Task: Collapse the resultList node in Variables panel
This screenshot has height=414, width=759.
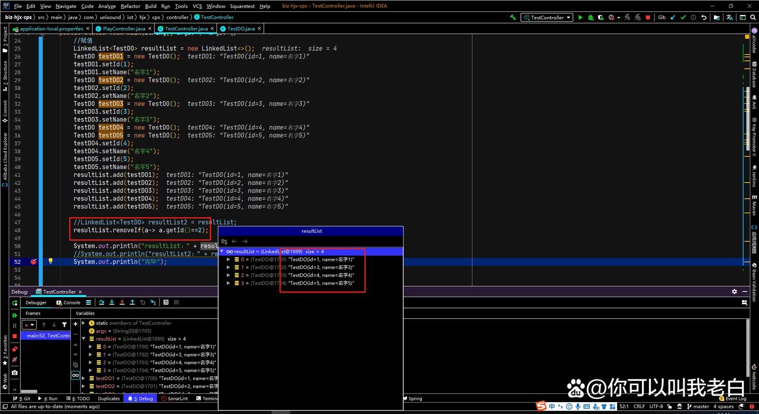Action: coord(84,339)
